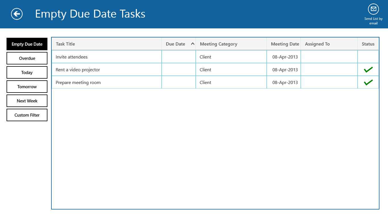The width and height of the screenshot is (388, 218).
Task: Select the Today task filter
Action: [27, 72]
